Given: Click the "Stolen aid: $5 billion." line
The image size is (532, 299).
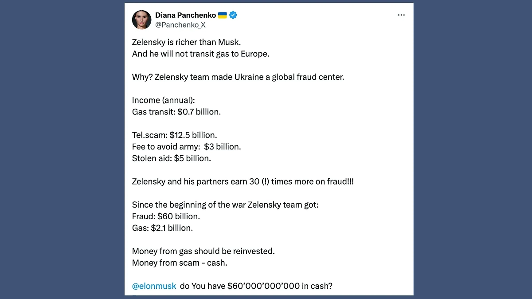Looking at the screenshot, I should click(x=171, y=158).
